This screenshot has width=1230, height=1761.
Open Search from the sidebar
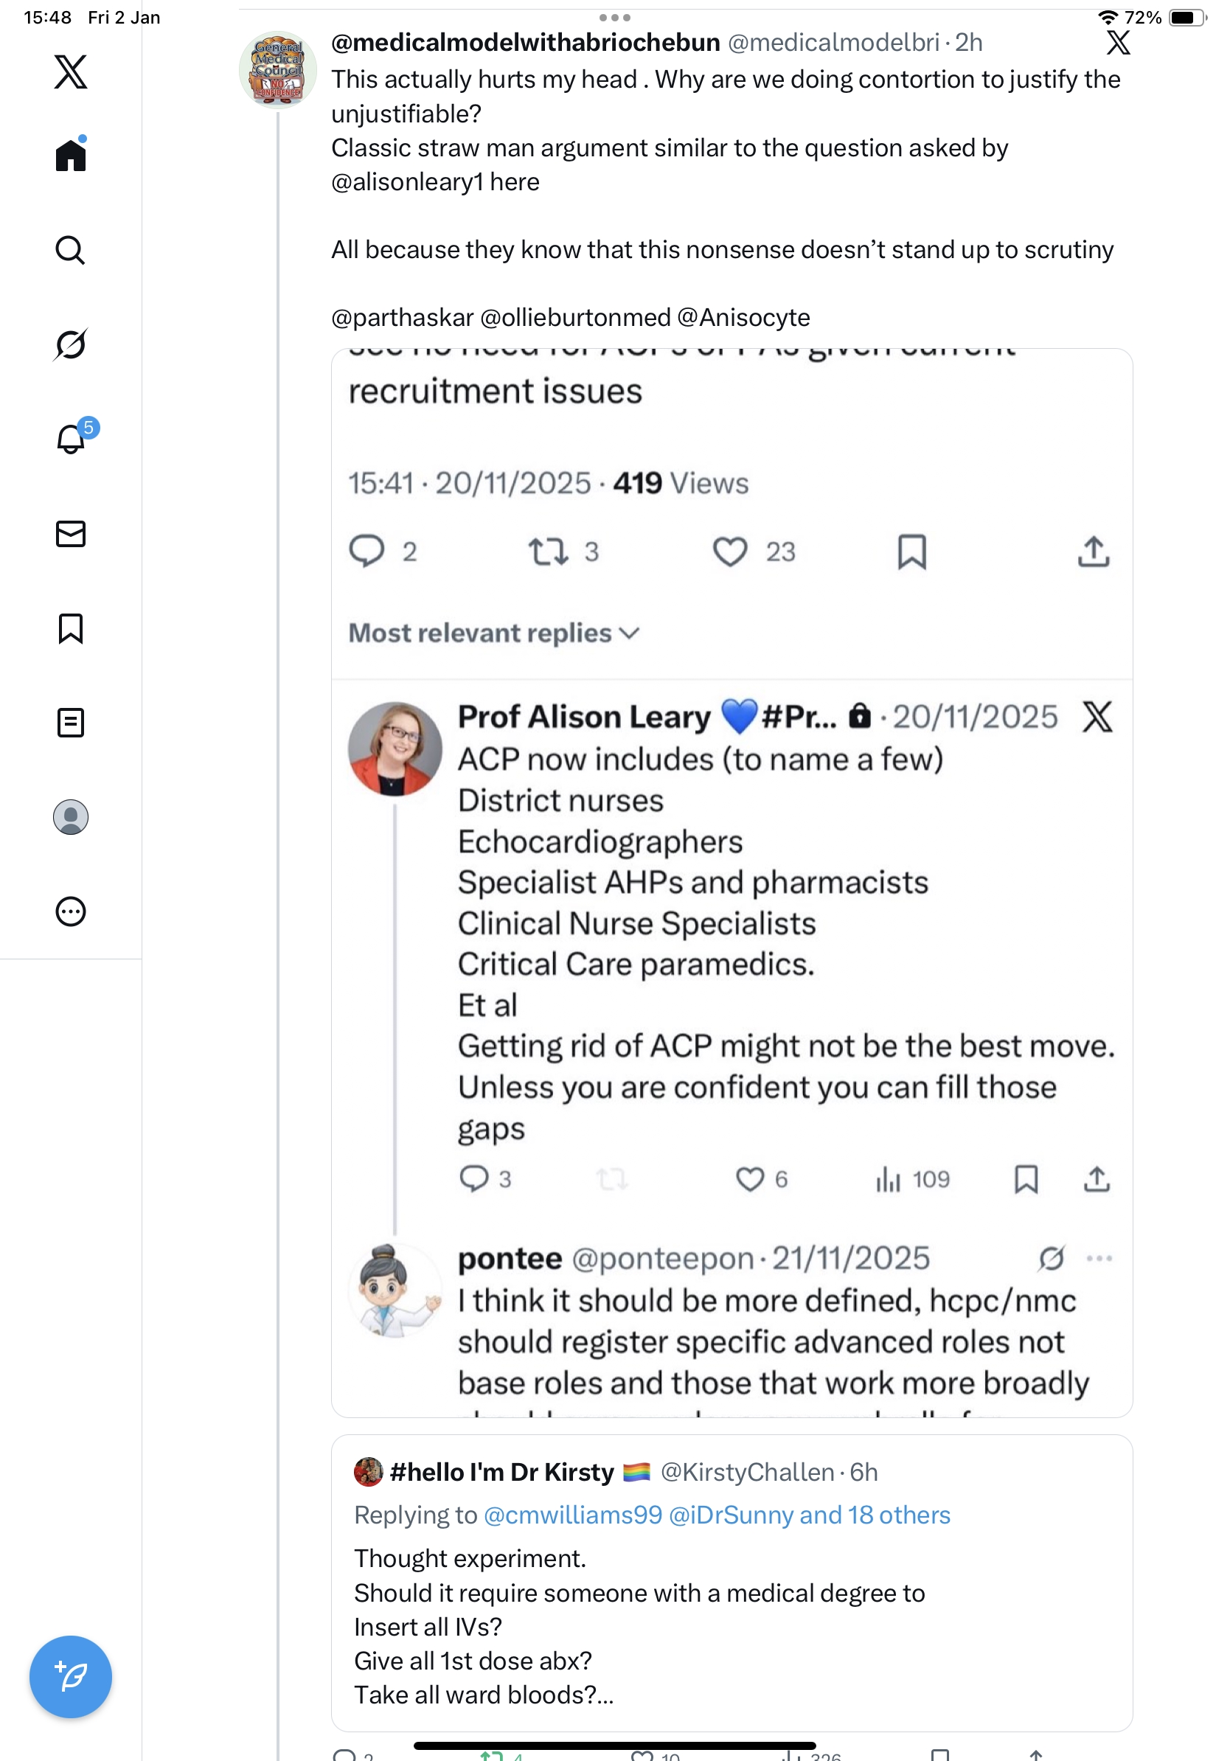pos(71,250)
